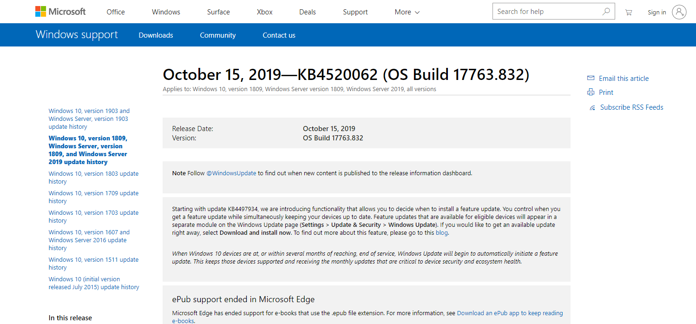Open the Xbox menu item
The width and height of the screenshot is (696, 324).
tap(265, 12)
